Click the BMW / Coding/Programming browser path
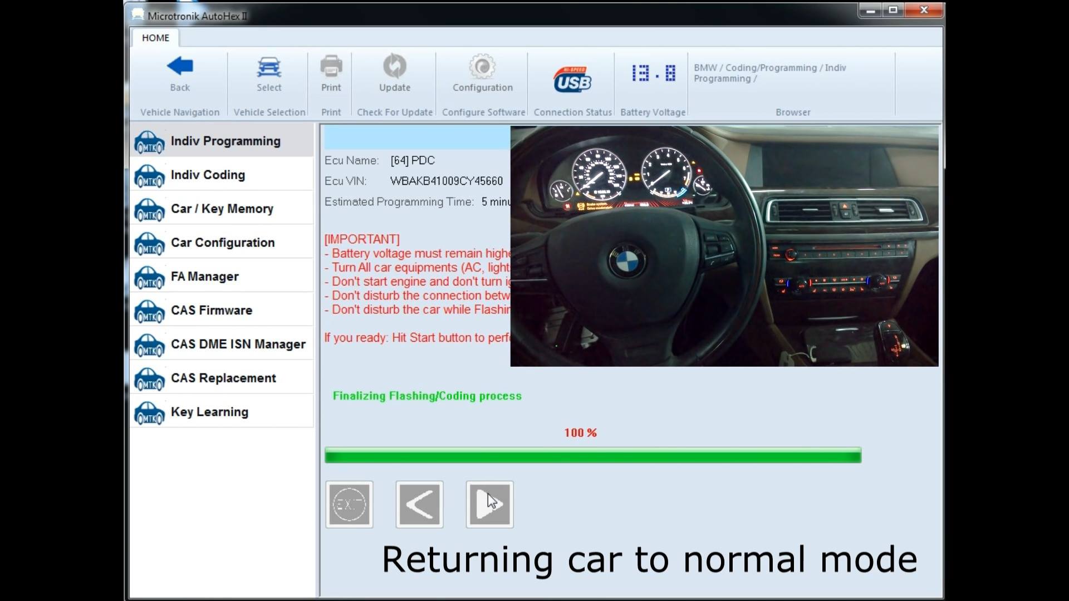 point(769,73)
